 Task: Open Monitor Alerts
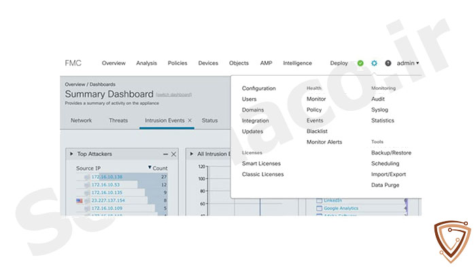tap(324, 142)
